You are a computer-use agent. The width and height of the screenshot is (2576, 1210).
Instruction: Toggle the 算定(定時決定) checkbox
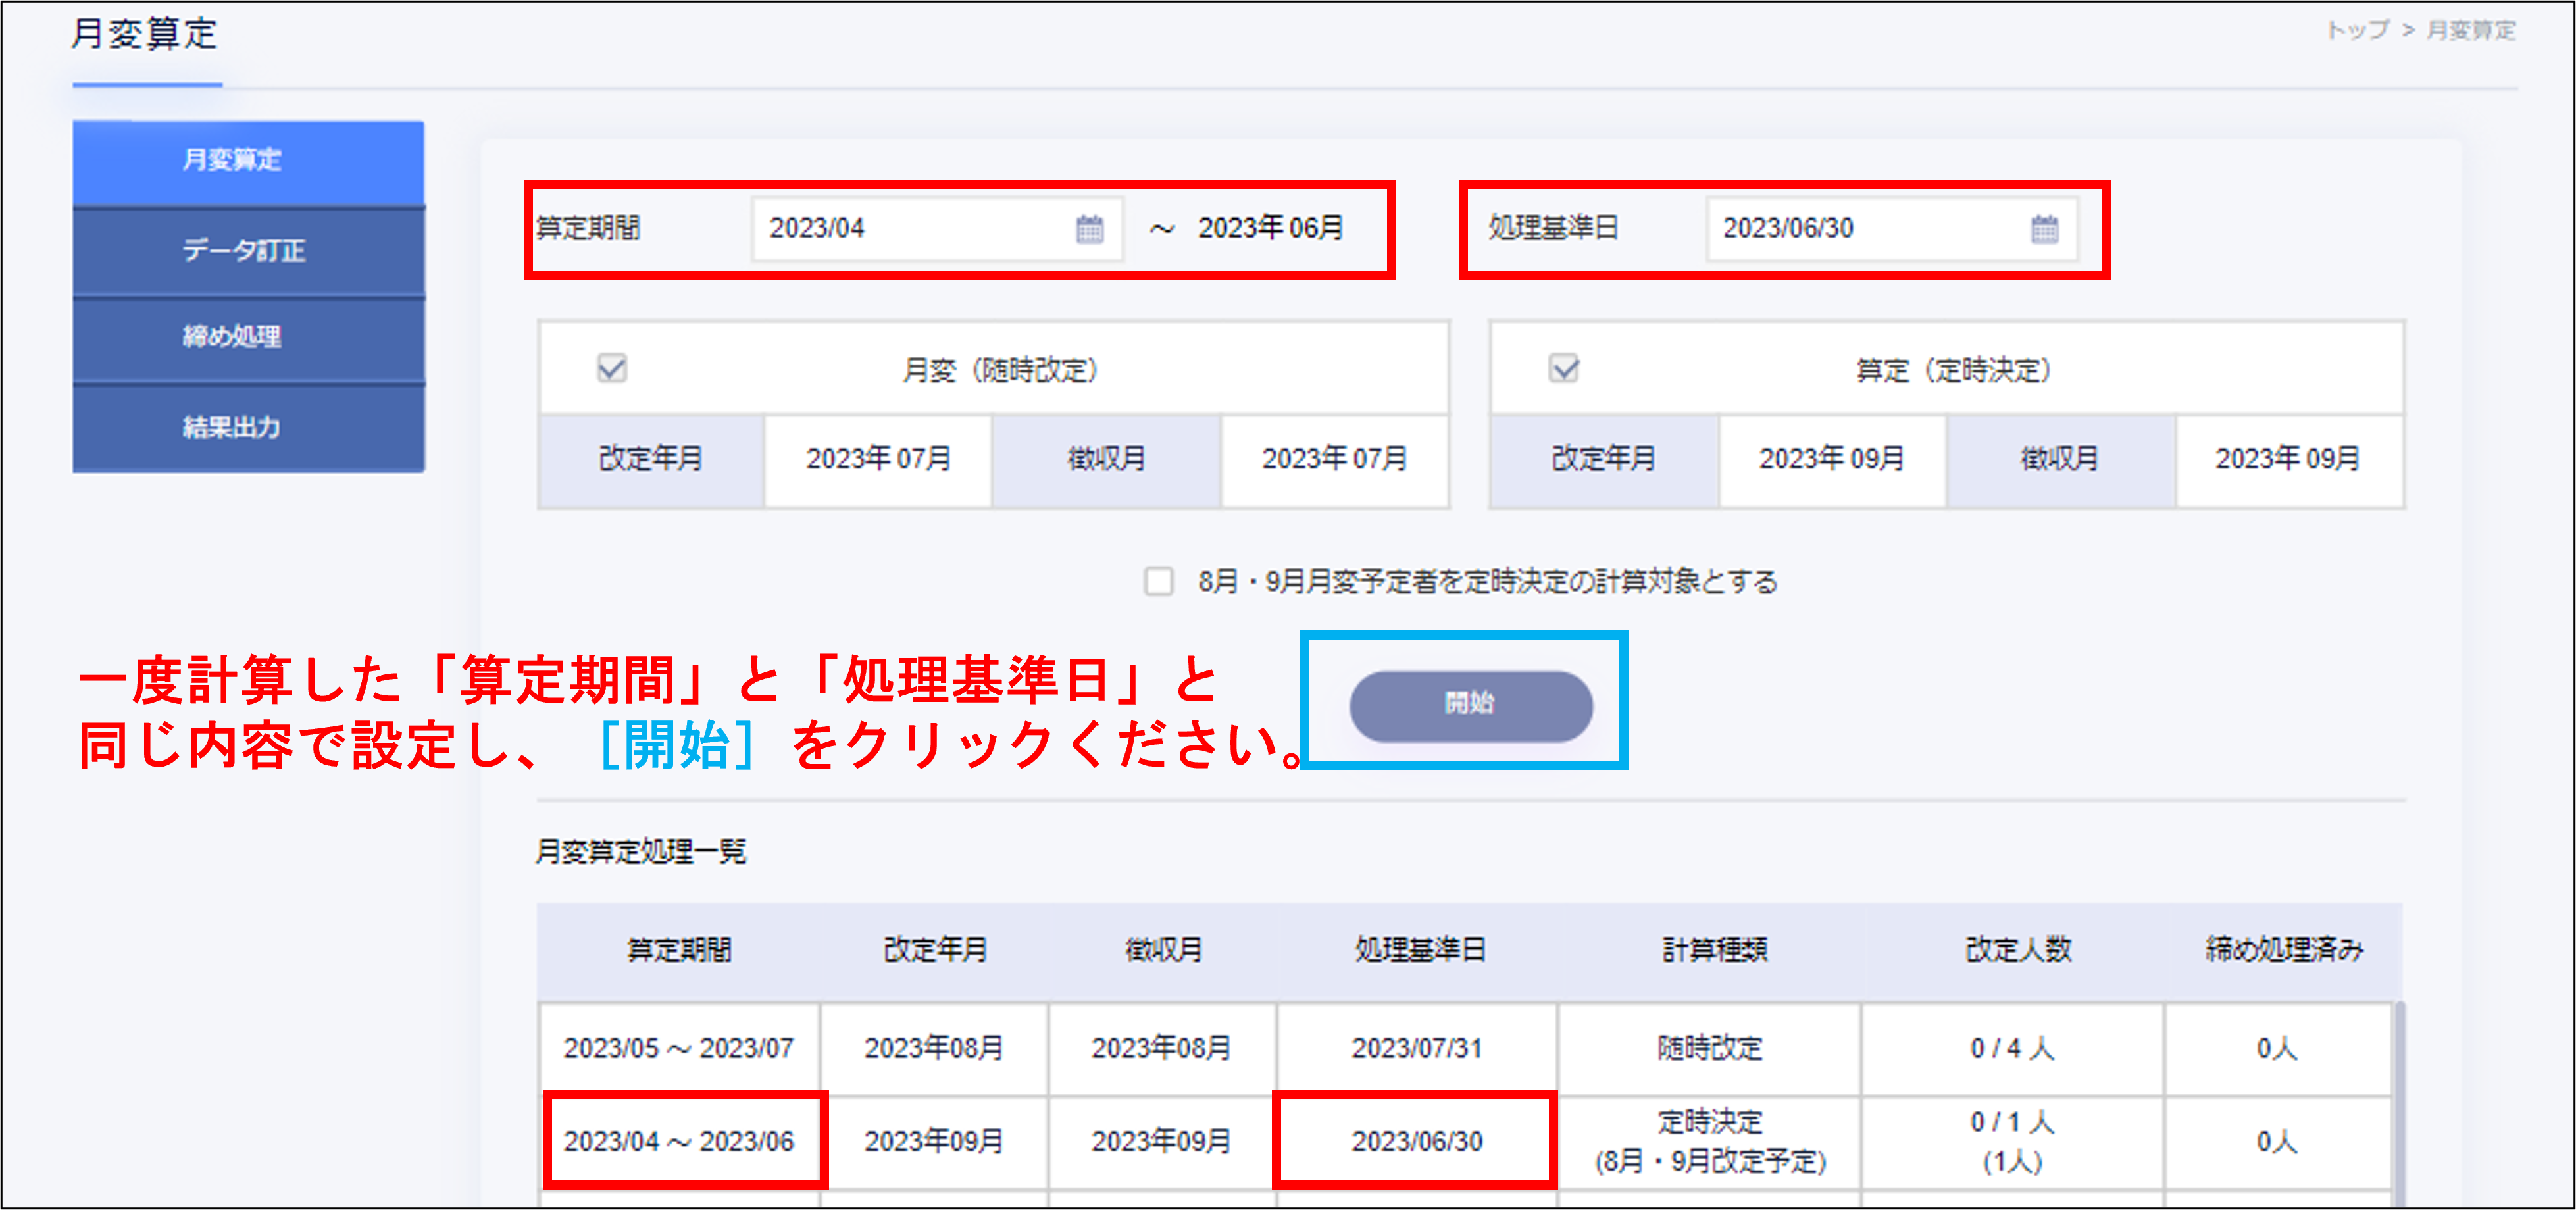pyautogui.click(x=1564, y=368)
